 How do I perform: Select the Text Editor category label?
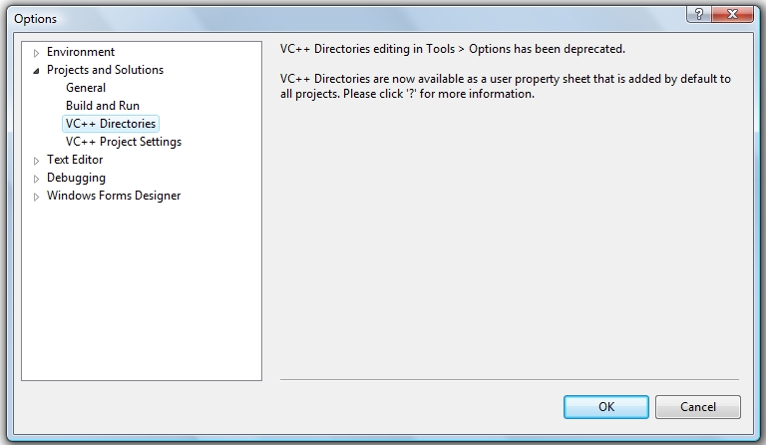pos(75,160)
